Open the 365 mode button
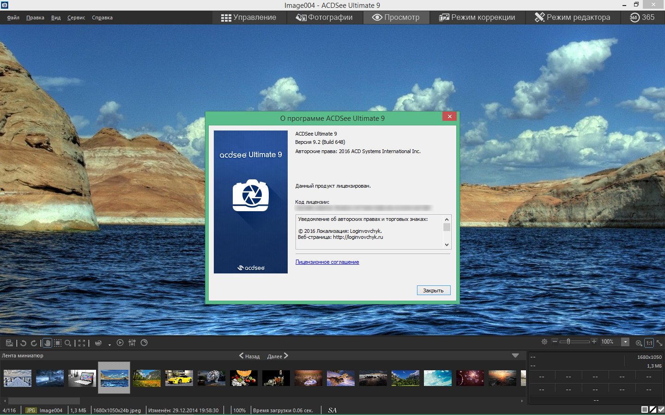Screen dimensions: 665x415 642,18
